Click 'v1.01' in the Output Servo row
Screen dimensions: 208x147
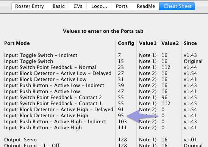coord(190,139)
